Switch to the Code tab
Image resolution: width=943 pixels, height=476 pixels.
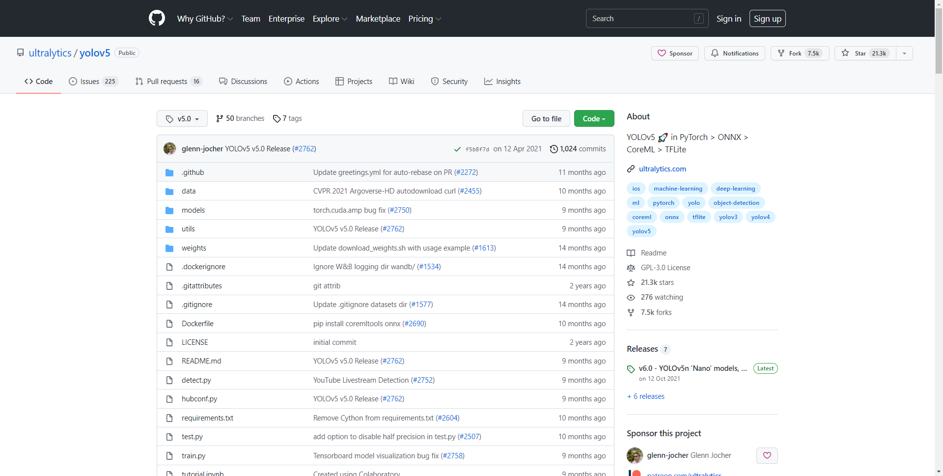(38, 82)
